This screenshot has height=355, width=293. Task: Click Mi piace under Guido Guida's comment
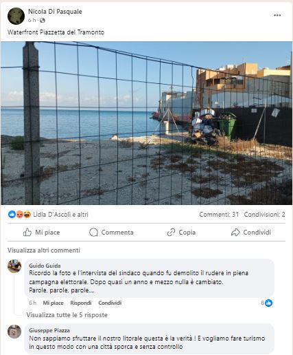pos(53,303)
